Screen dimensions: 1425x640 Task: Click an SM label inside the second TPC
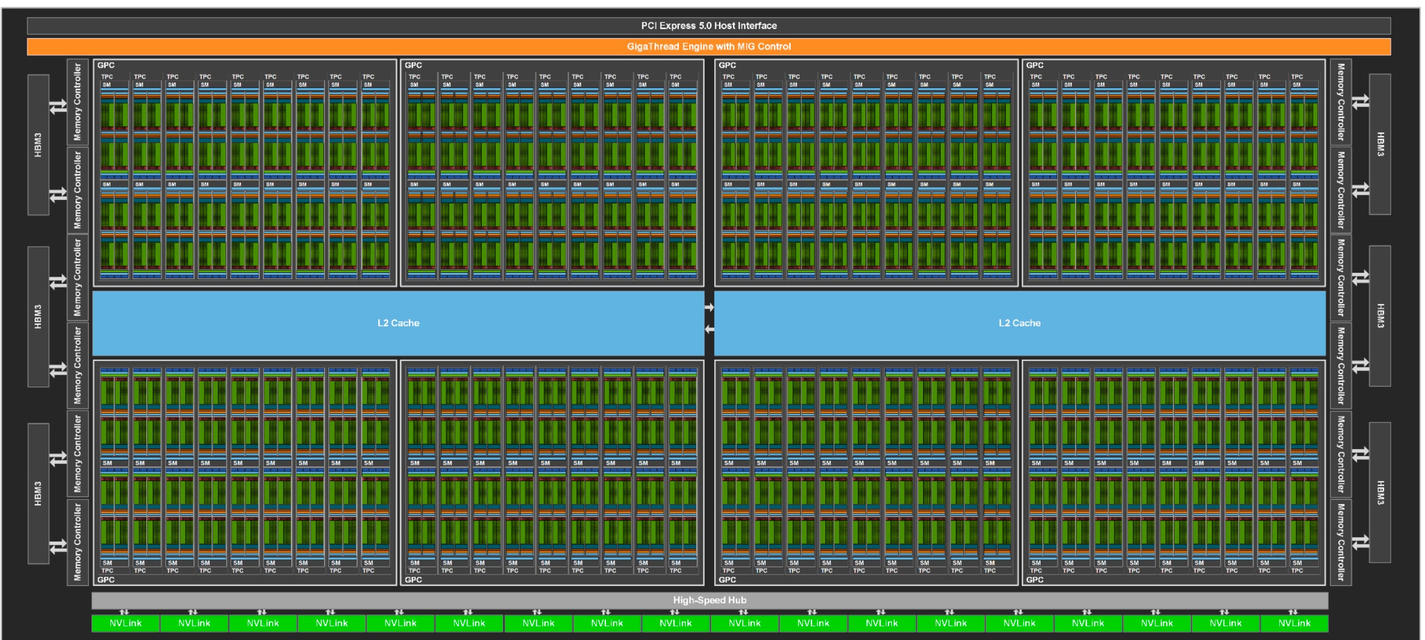click(x=138, y=84)
